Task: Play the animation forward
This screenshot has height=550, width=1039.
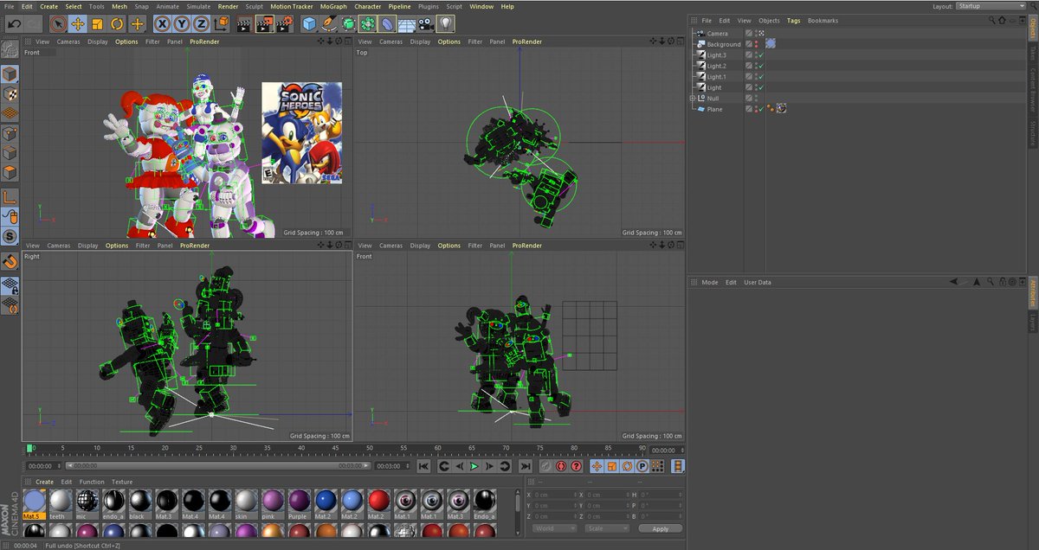Action: [x=474, y=466]
